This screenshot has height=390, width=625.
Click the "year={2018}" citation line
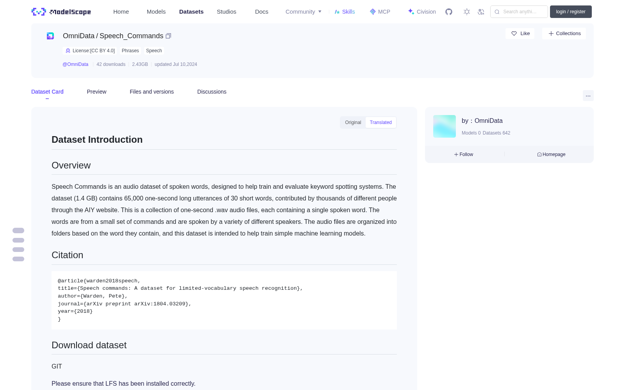[75, 311]
